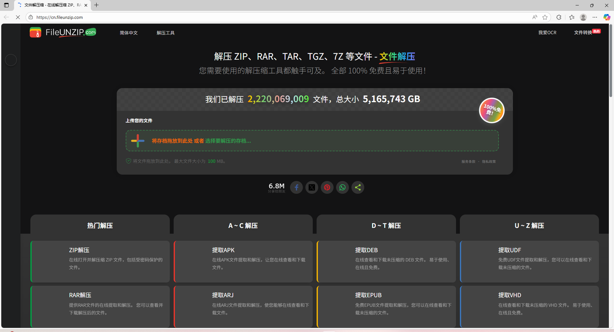Open the 提取VHD tool card
This screenshot has width=614, height=332.
point(530,306)
